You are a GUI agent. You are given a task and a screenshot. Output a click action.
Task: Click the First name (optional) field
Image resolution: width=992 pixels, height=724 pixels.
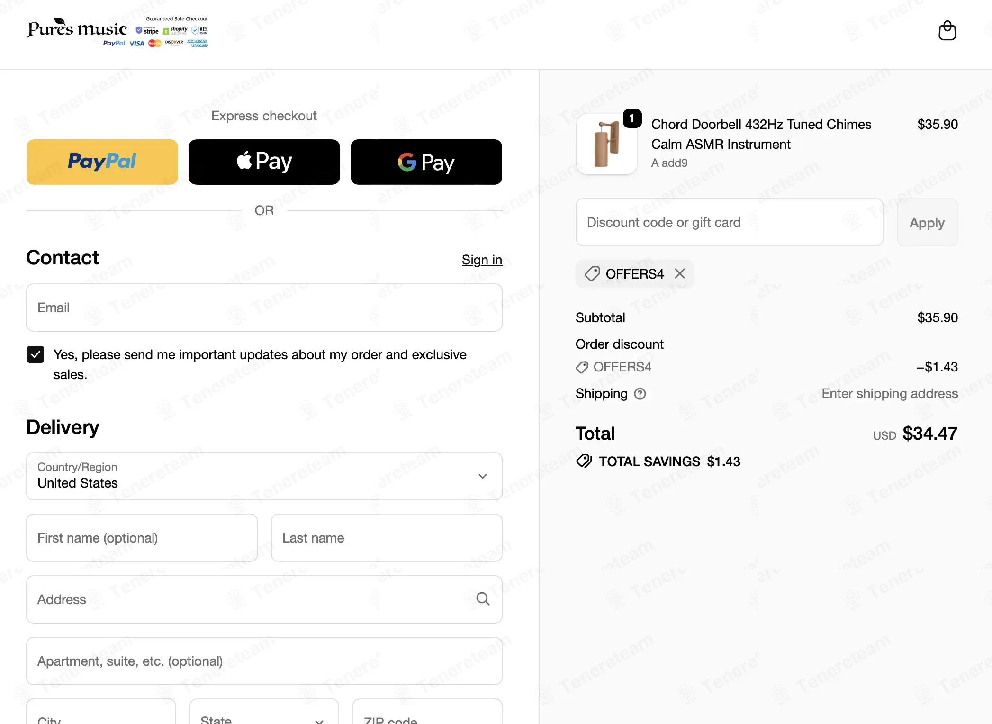(x=142, y=538)
